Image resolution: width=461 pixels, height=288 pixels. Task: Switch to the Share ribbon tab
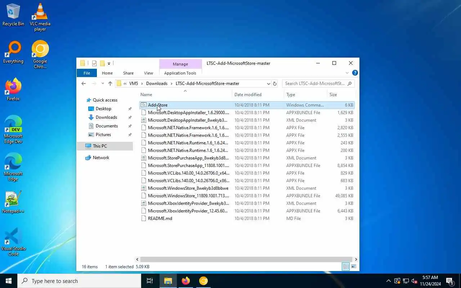pos(128,73)
